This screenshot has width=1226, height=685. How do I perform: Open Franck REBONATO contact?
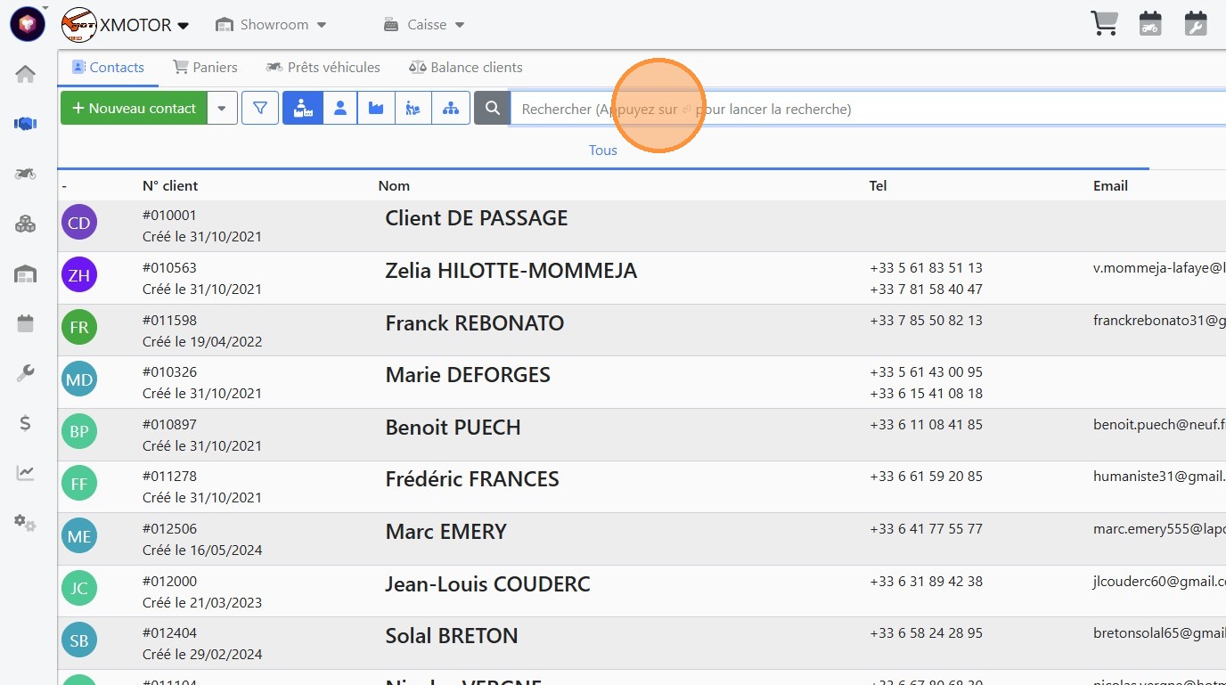click(474, 323)
